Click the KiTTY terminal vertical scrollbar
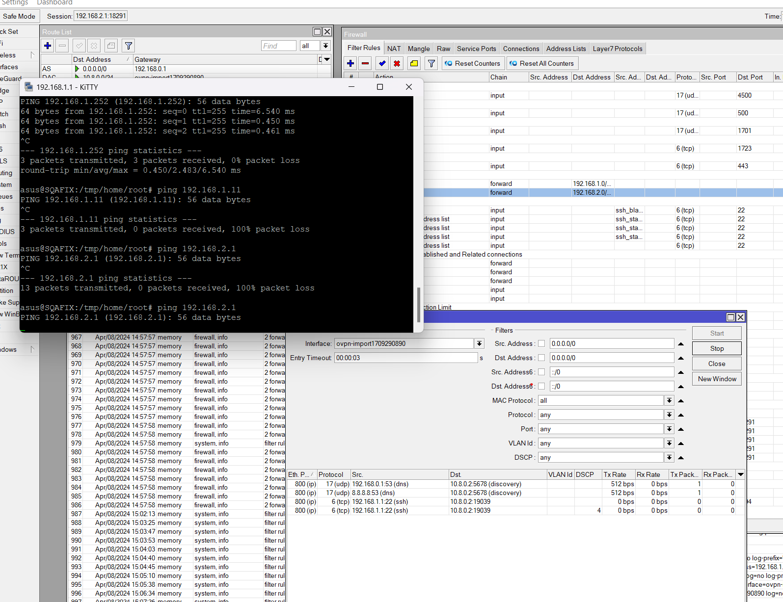Screen dimensions: 783x602 point(419,305)
